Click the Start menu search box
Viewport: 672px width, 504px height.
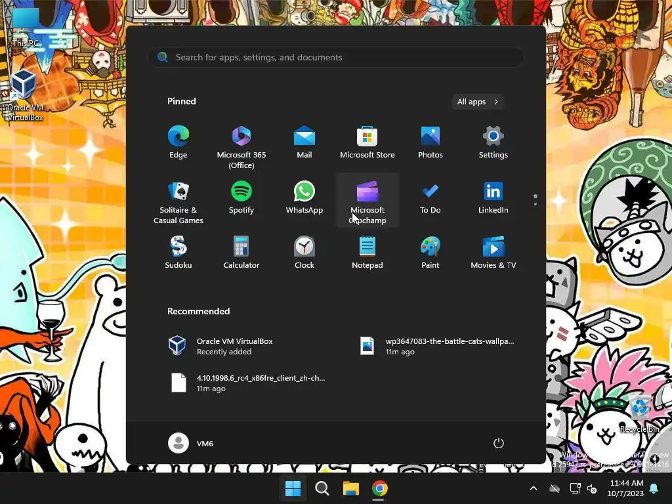click(336, 57)
